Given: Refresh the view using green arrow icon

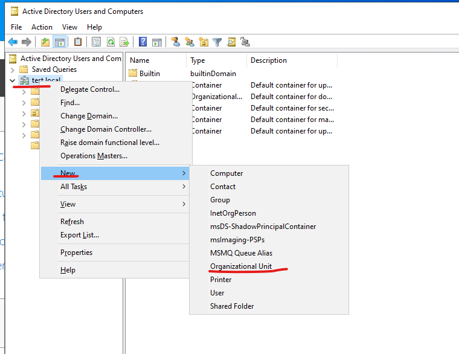Looking at the screenshot, I should coord(111,42).
